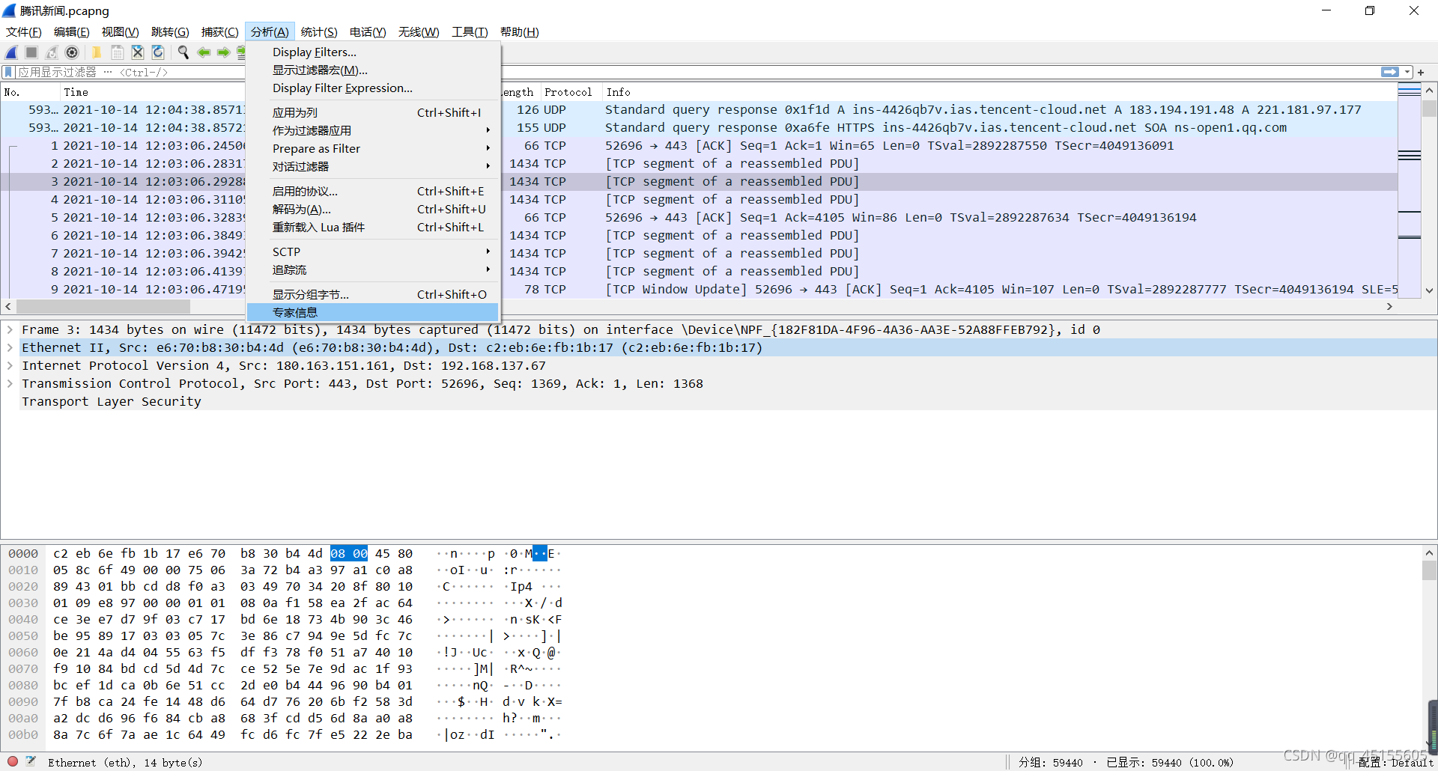This screenshot has width=1438, height=771.
Task: Expand the 对话过滤器 submenu
Action: [x=373, y=167]
